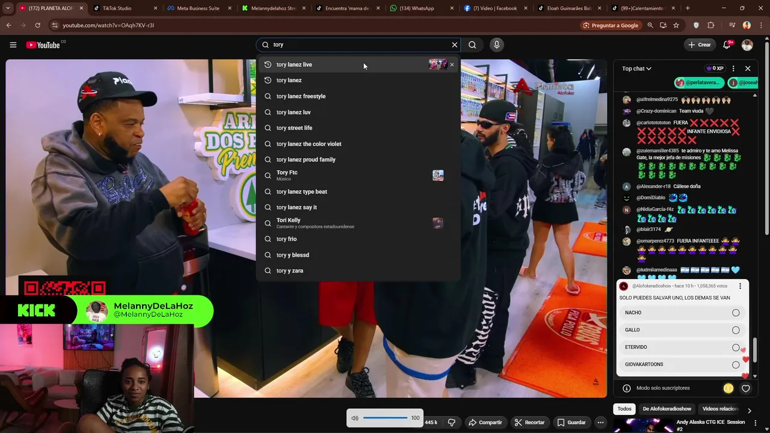770x433 pixels.
Task: Open the 0 XP points badge
Action: [x=715, y=69]
